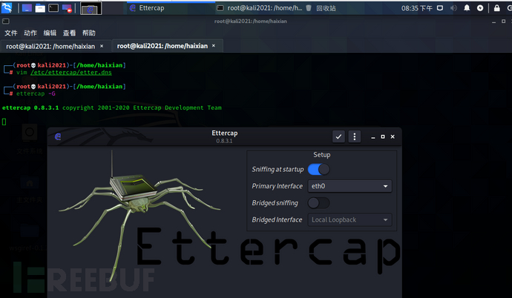Close the first terminal tab

point(102,46)
